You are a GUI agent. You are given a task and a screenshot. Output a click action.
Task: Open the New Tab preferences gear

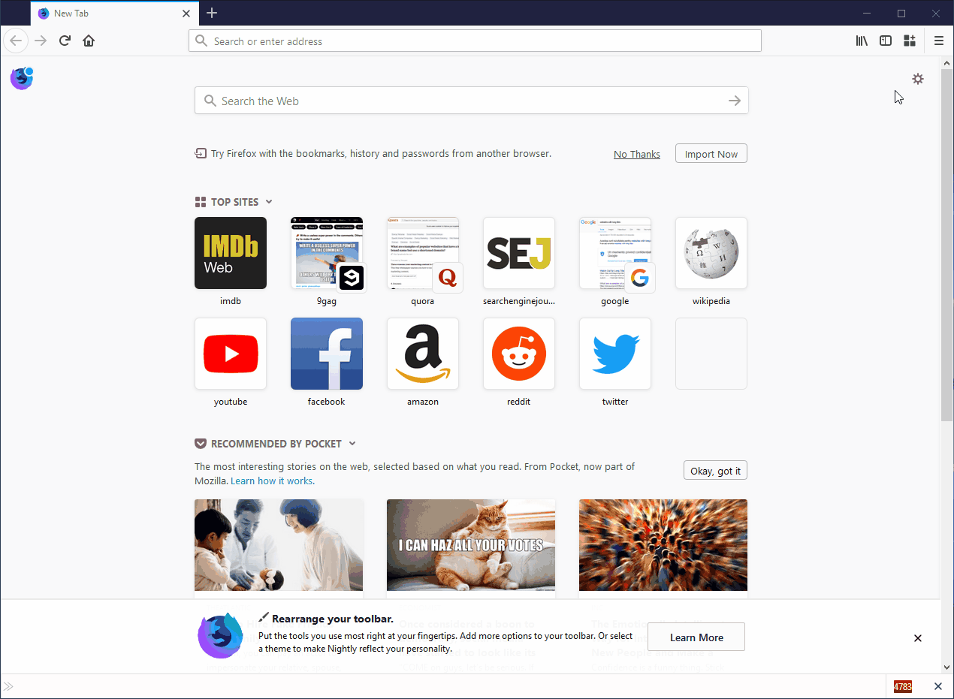[x=918, y=78]
